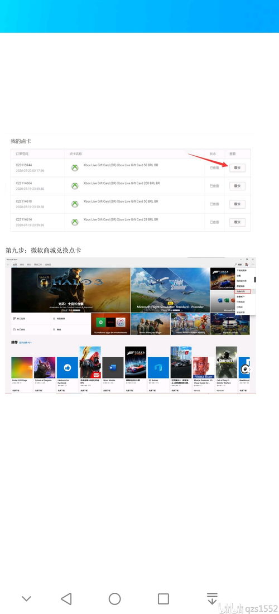Click the dark scrollbar in the Store dropdown
The width and height of the screenshot is (279, 614).
pos(255,280)
